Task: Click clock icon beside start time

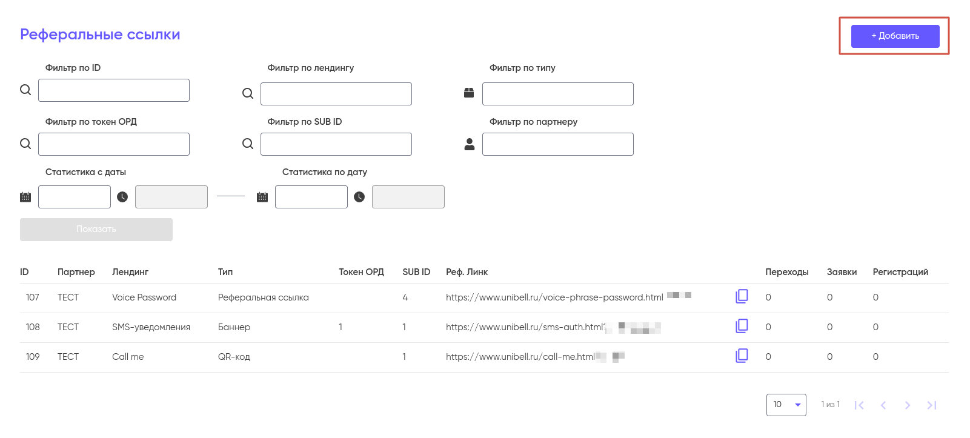Action: tap(122, 197)
